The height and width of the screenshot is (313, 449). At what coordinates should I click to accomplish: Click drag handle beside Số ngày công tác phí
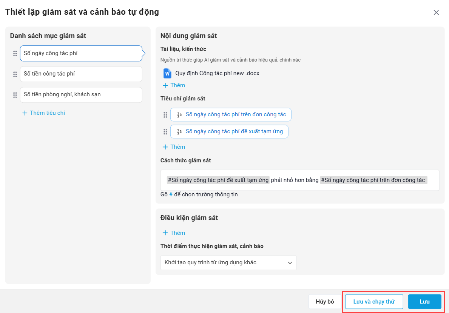click(15, 54)
